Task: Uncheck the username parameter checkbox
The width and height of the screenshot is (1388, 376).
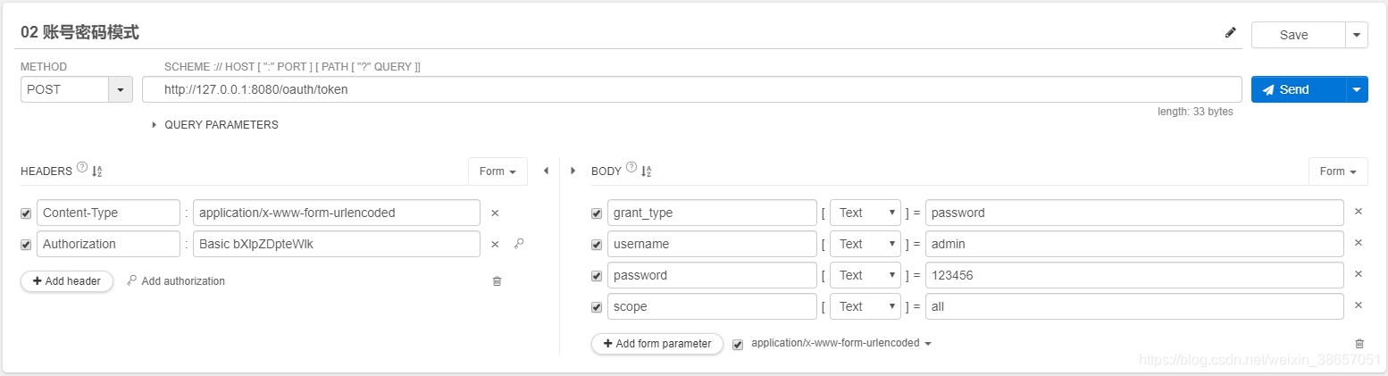Action: (597, 245)
